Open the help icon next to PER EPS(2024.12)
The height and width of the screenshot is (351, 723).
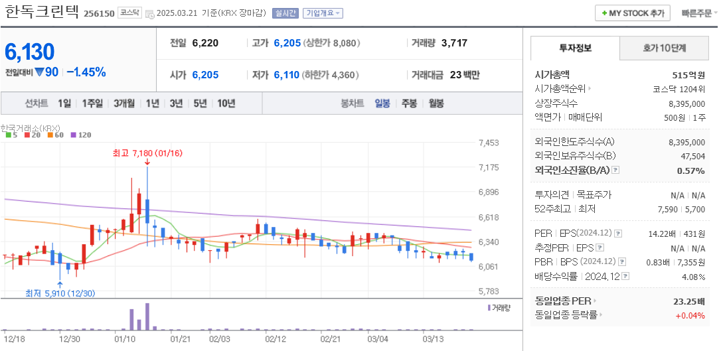pyautogui.click(x=618, y=234)
